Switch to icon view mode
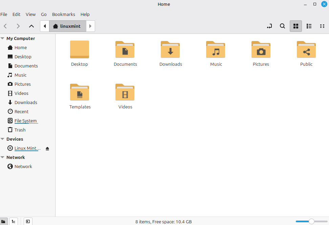 pyautogui.click(x=295, y=26)
